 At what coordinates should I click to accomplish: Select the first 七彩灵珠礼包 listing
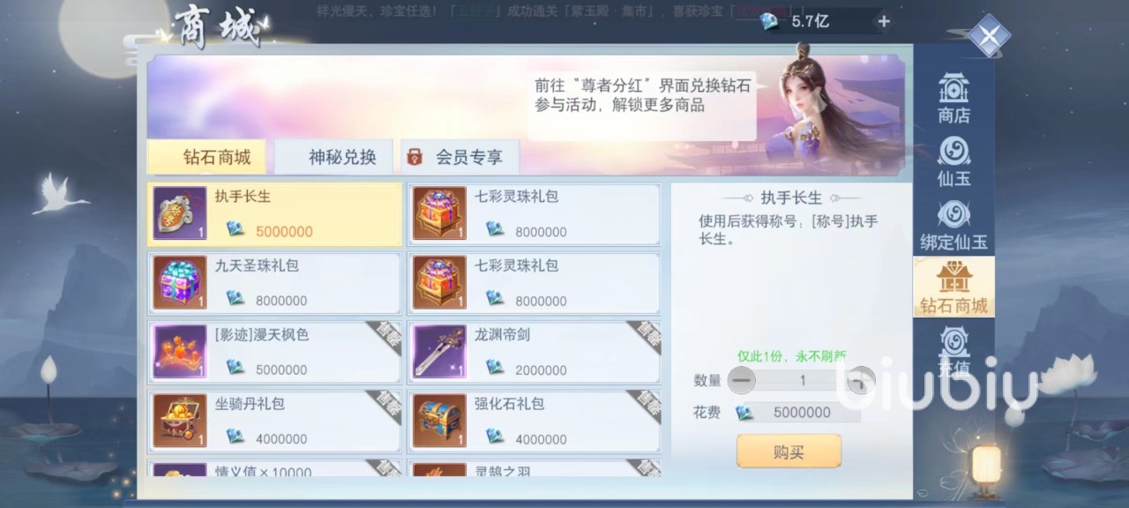[534, 214]
